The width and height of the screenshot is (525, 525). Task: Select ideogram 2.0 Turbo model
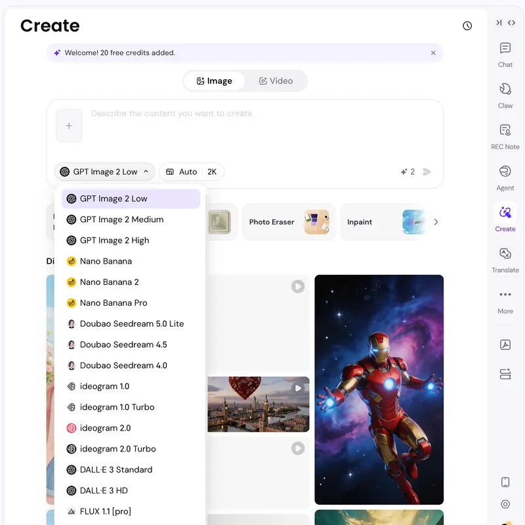click(x=131, y=449)
